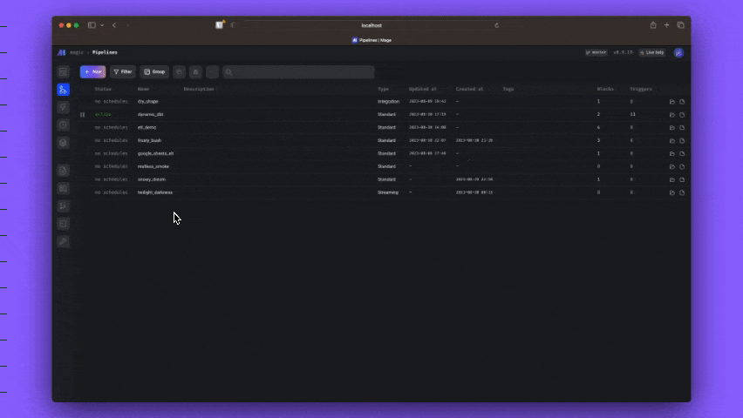743x418 pixels.
Task: Open folder icon for twilight_darkness row
Action: tap(671, 192)
